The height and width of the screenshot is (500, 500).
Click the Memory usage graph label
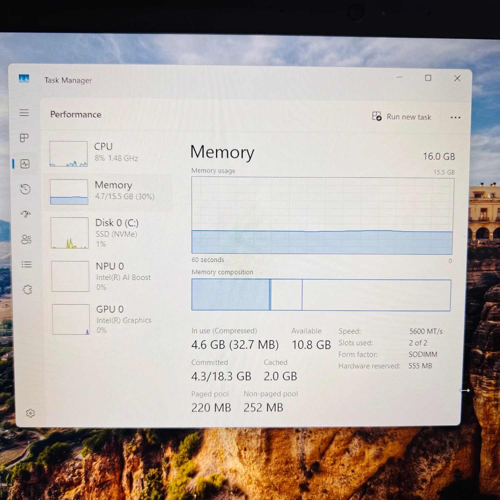click(213, 171)
